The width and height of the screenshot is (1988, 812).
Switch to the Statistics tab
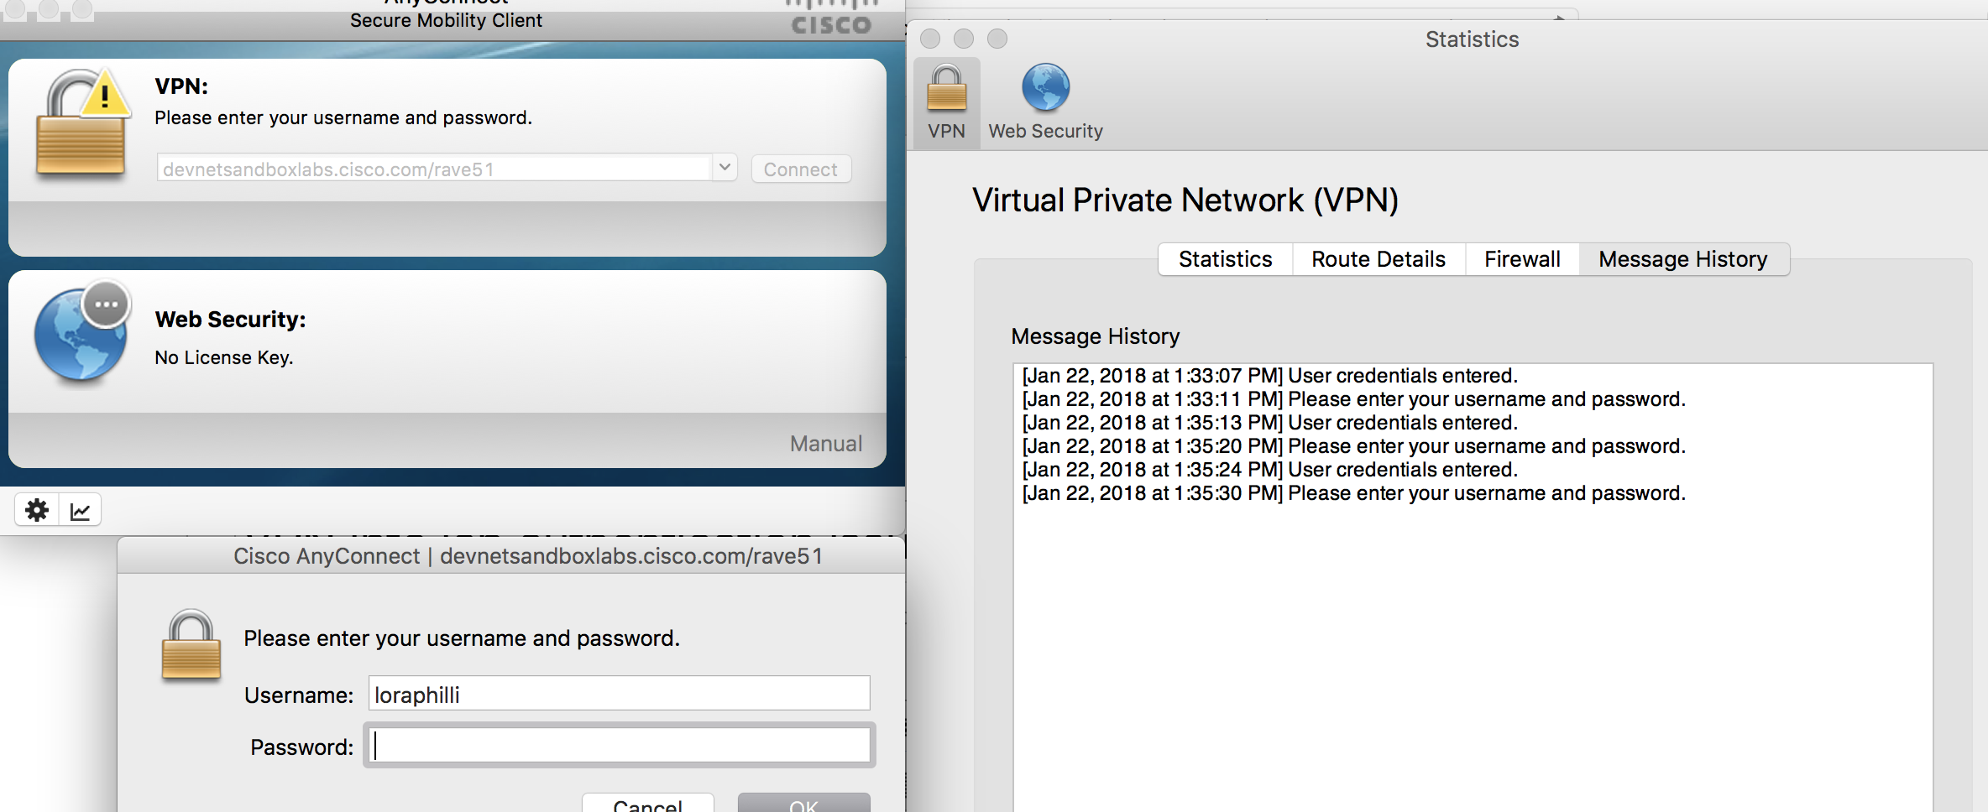click(x=1225, y=259)
